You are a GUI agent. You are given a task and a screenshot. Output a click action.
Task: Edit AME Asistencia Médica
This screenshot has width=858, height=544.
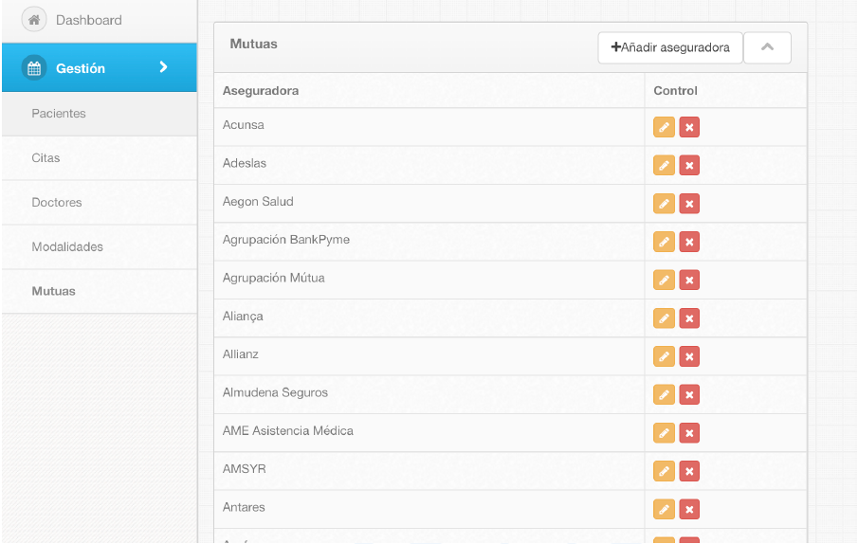click(664, 433)
